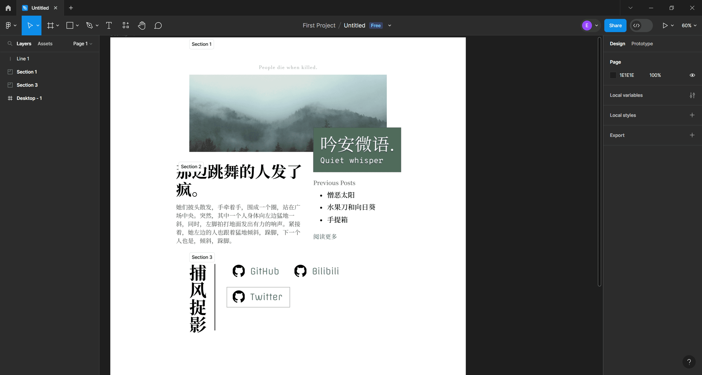Viewport: 702px width, 375px height.
Task: Toggle page background color swatch
Action: (x=613, y=75)
